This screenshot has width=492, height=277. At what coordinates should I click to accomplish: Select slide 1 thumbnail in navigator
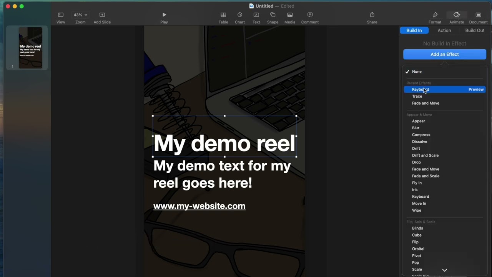[x=30, y=48]
